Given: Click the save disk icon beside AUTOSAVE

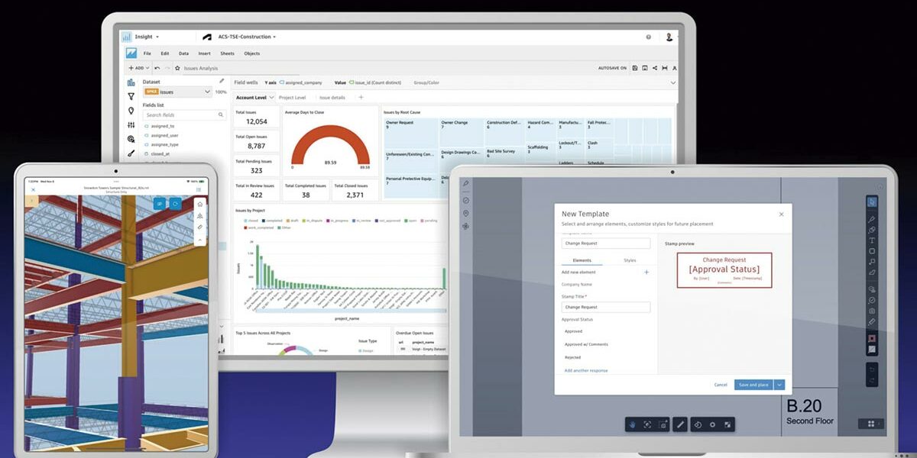Looking at the screenshot, I should coord(636,68).
